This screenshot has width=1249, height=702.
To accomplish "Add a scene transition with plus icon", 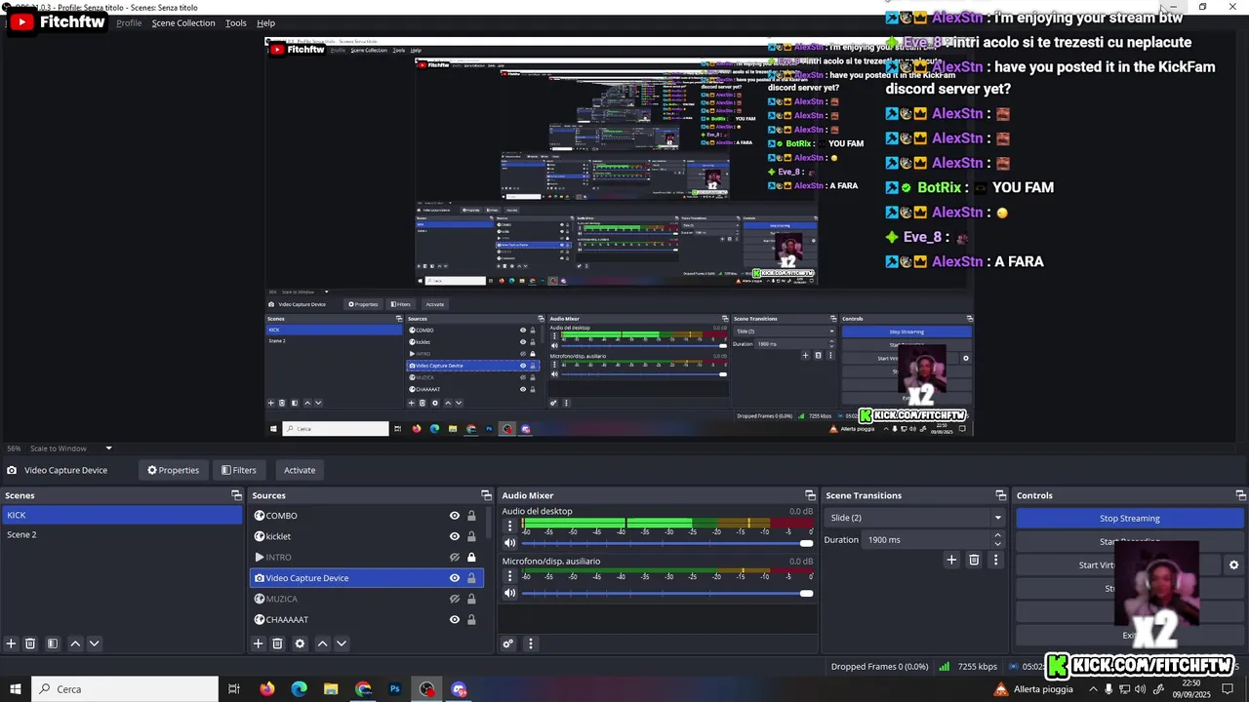I will click(951, 560).
